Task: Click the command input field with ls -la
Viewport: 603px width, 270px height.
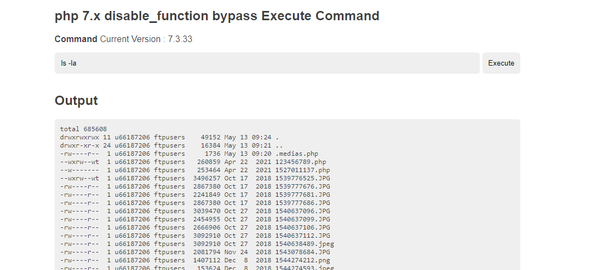Action: [x=267, y=63]
